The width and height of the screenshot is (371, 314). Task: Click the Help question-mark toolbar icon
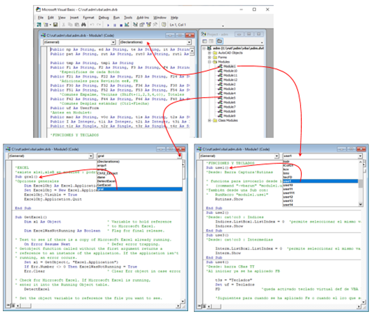click(164, 25)
